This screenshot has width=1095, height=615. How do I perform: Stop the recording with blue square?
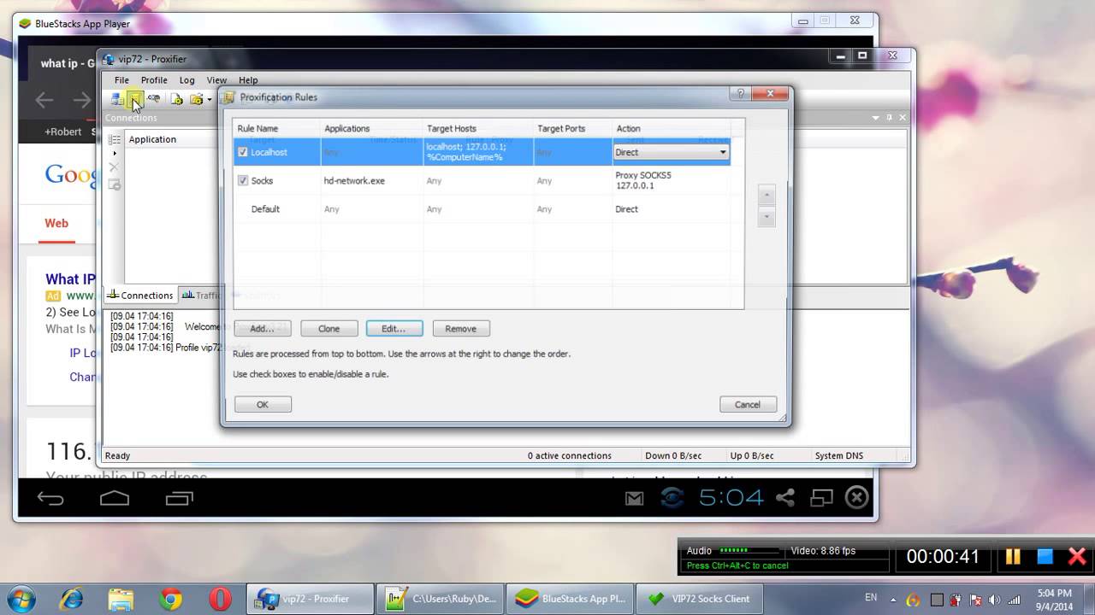[x=1045, y=557]
